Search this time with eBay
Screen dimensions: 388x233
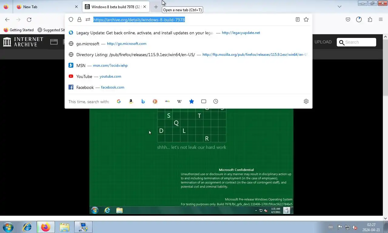coord(167,101)
